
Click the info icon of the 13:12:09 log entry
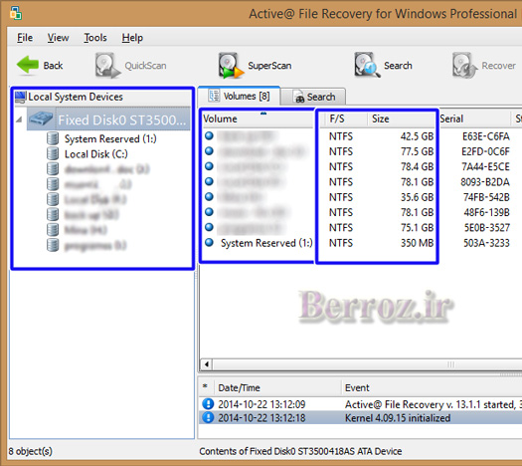tap(208, 404)
